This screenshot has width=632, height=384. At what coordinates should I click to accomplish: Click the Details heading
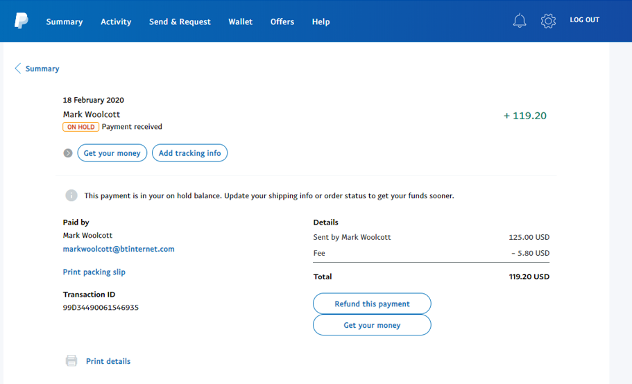coord(325,222)
